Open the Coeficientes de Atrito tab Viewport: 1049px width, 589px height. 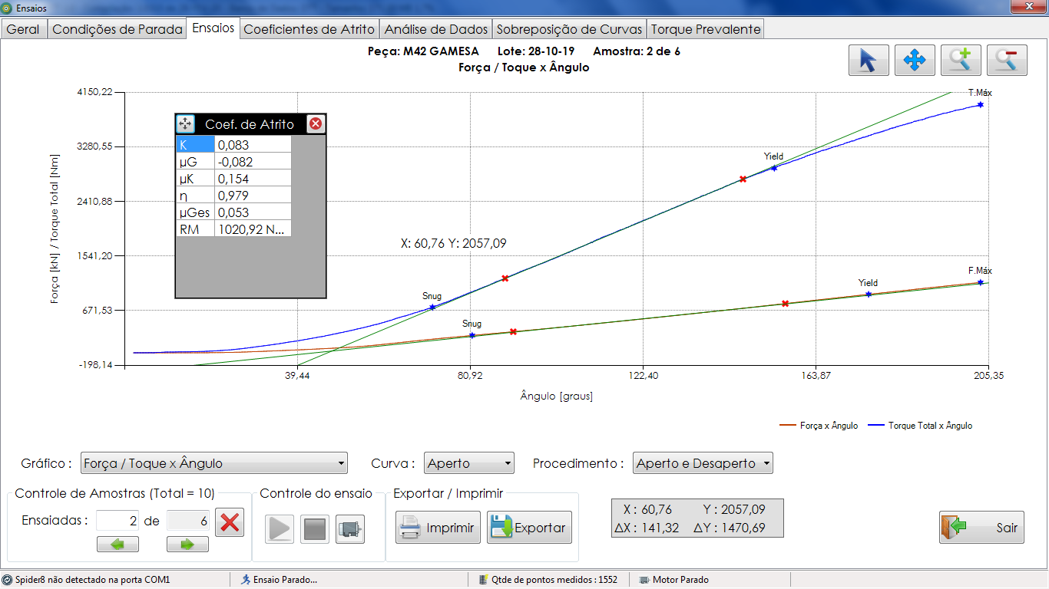tap(309, 29)
